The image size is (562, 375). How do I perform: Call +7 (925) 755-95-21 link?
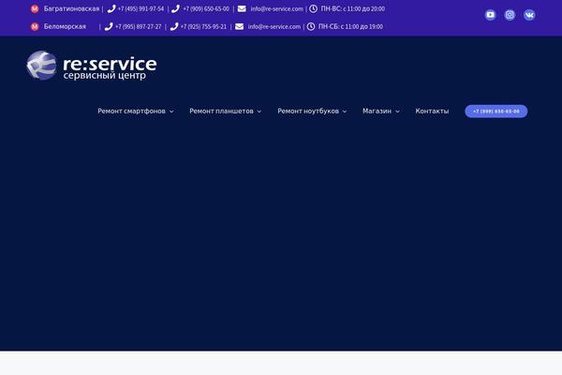(203, 26)
